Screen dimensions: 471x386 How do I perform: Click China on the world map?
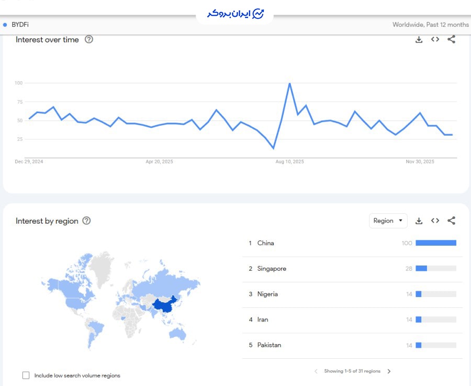pos(164,305)
